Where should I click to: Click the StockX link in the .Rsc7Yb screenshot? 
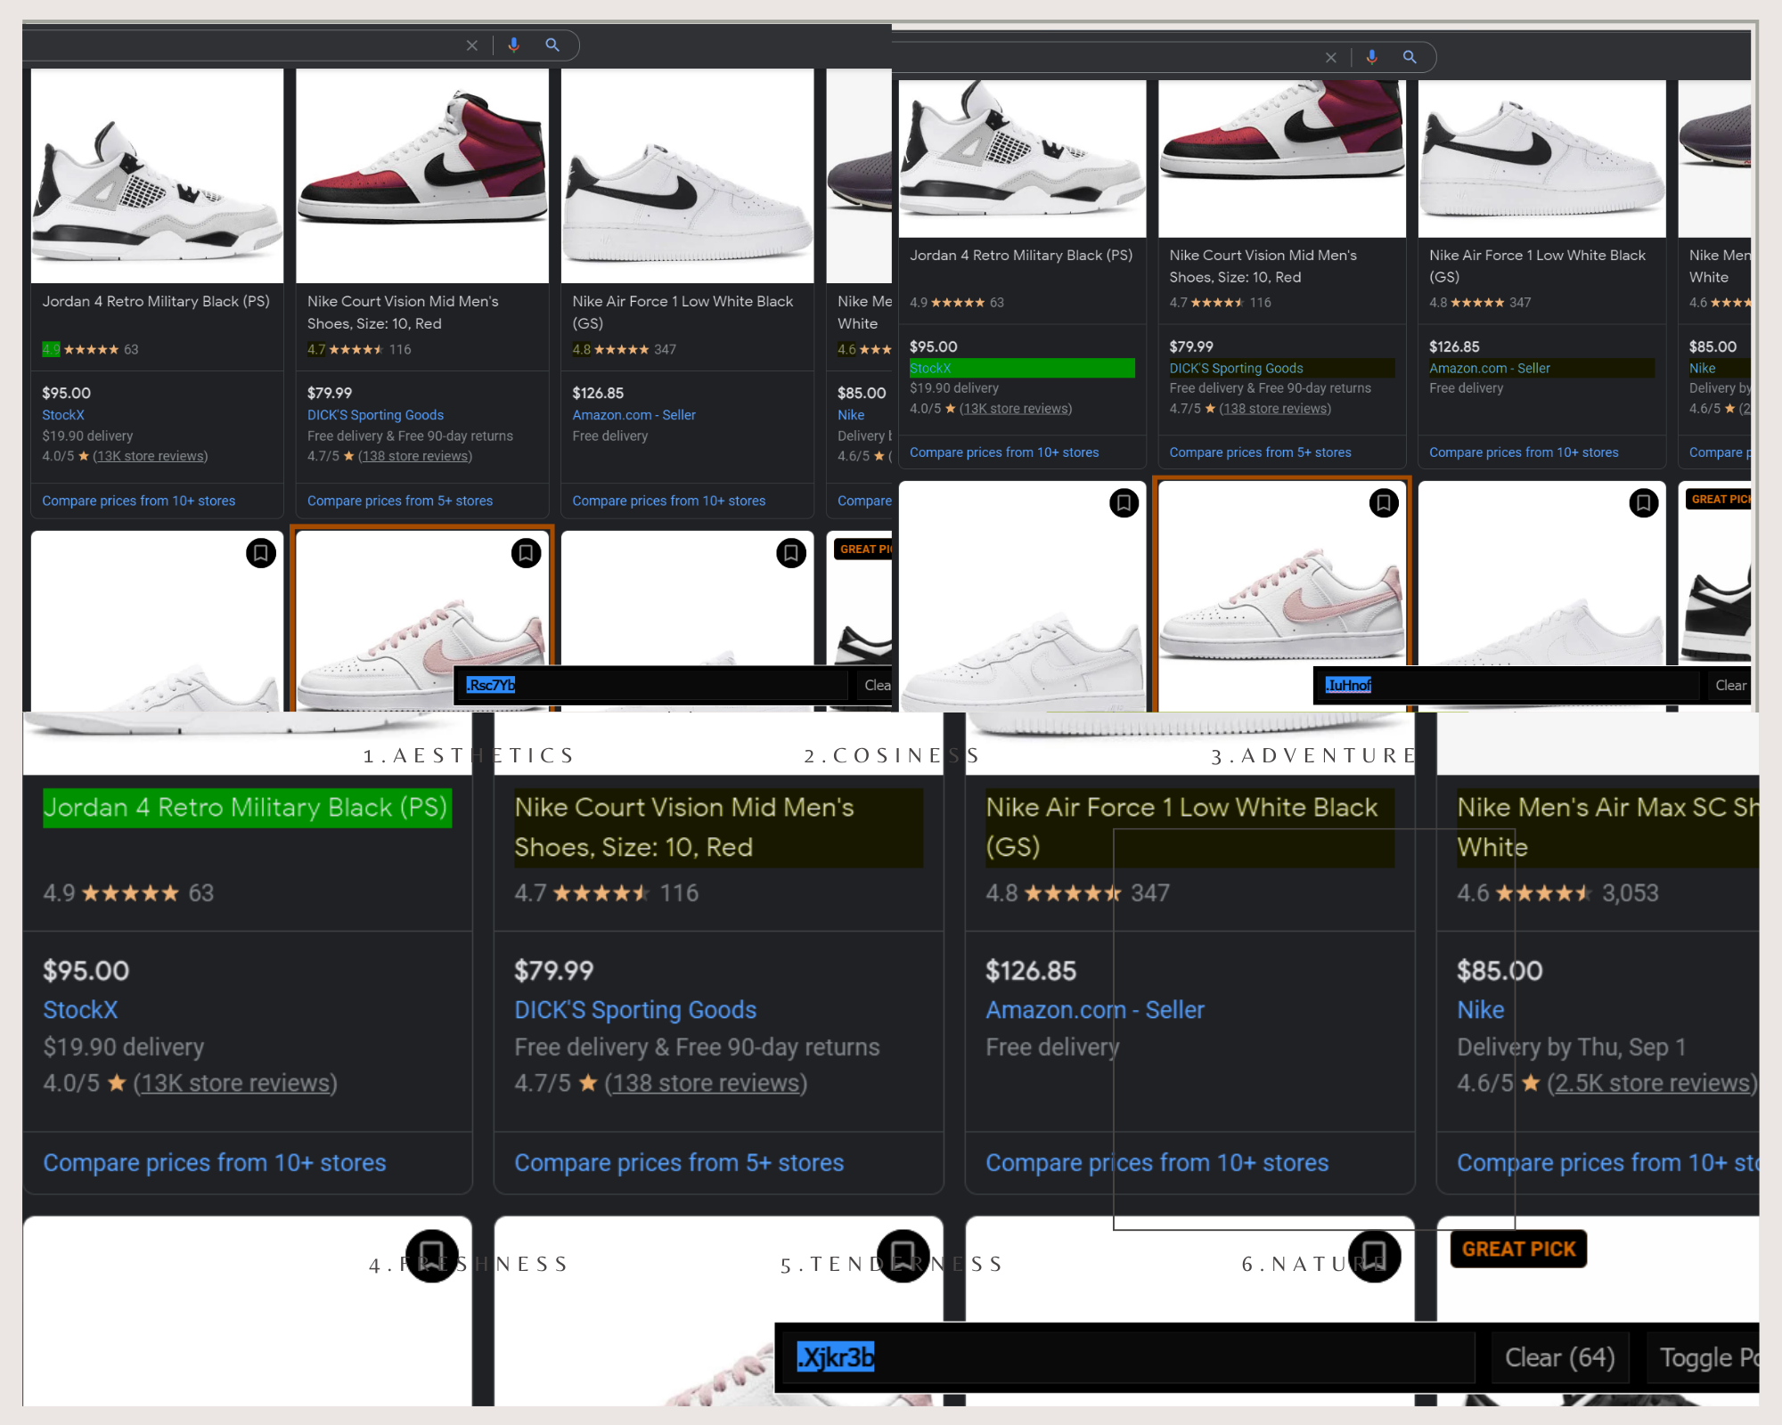[x=63, y=415]
